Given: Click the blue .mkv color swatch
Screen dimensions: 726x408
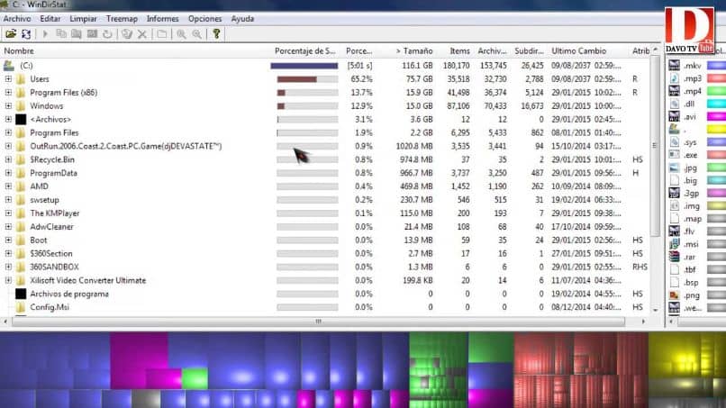Looking at the screenshot, I should tap(716, 66).
